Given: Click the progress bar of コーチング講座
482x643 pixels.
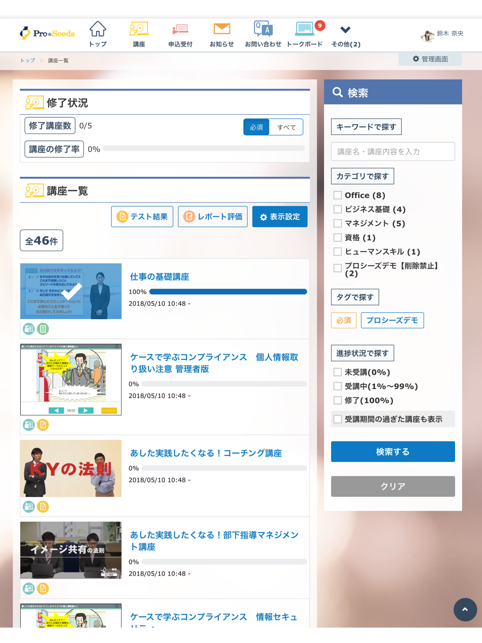Looking at the screenshot, I should pos(224,468).
